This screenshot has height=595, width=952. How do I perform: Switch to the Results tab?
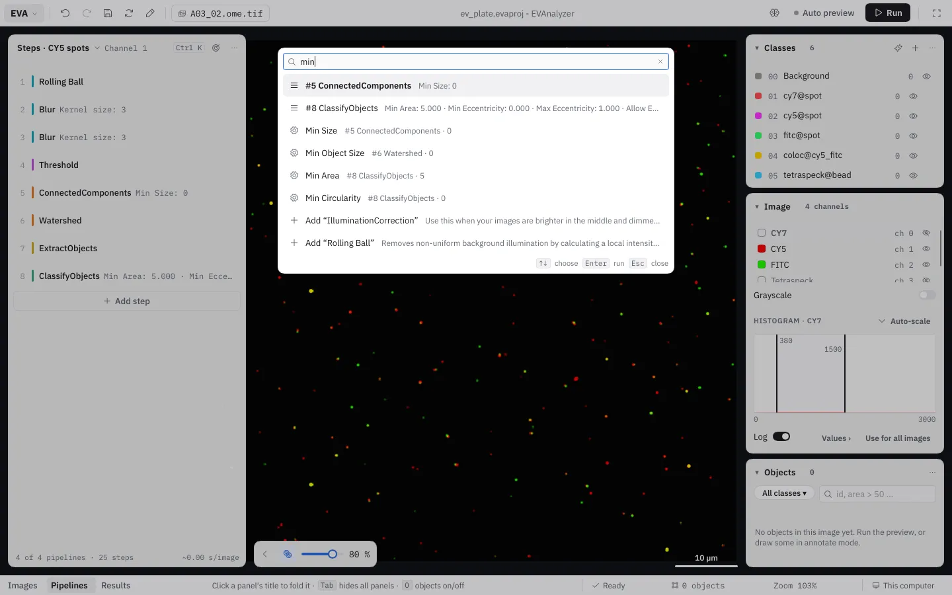(116, 585)
